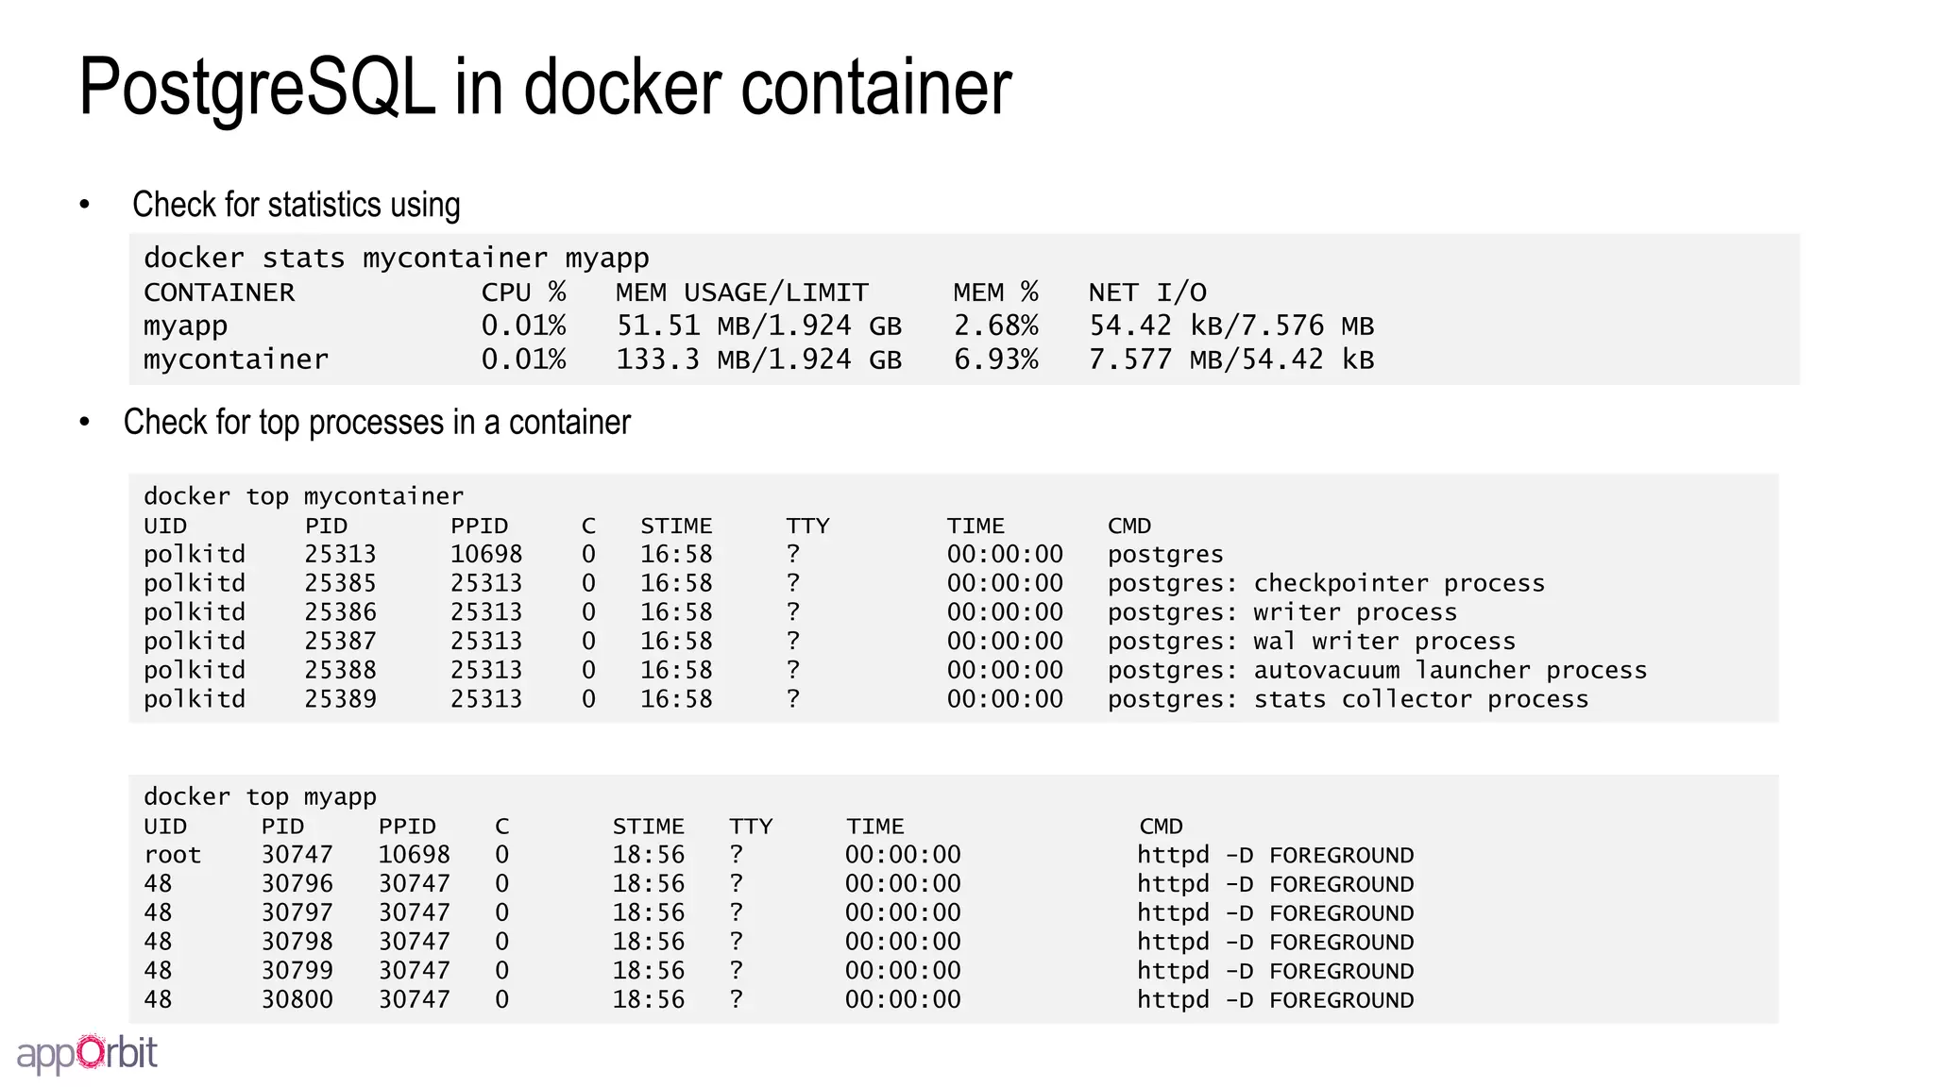Click 'Check for top processes in a container'
This screenshot has height=1087, width=1934.
pyautogui.click(x=377, y=423)
